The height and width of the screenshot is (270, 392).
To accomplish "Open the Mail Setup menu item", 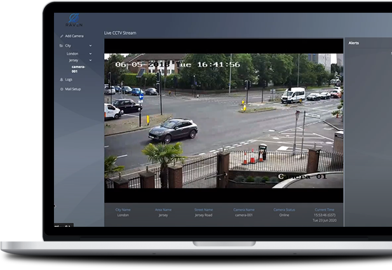I will [x=73, y=89].
